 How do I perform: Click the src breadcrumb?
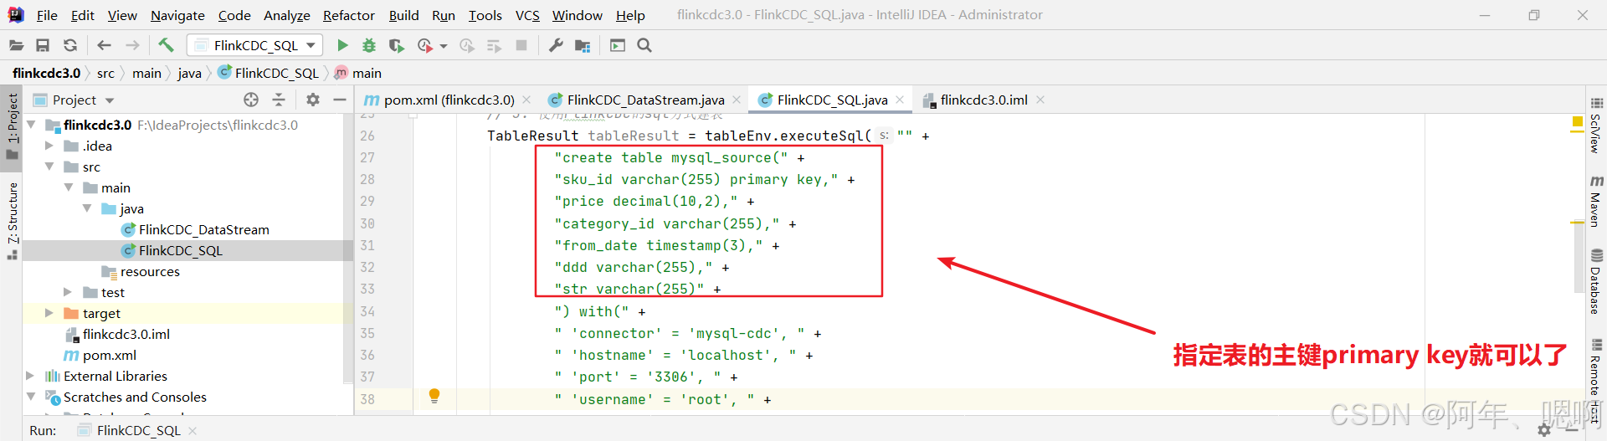click(x=105, y=73)
